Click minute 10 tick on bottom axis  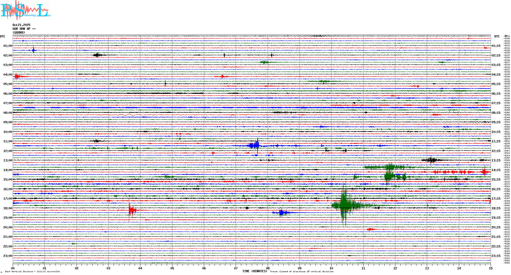[x=331, y=268]
